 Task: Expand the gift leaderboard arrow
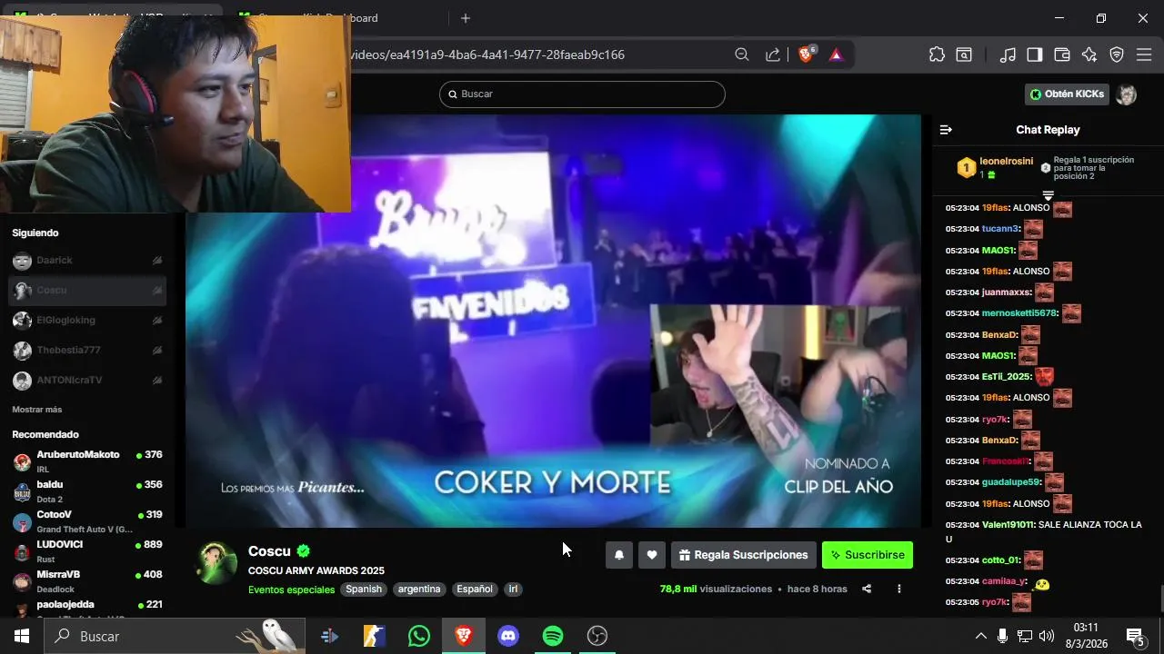(1048, 195)
